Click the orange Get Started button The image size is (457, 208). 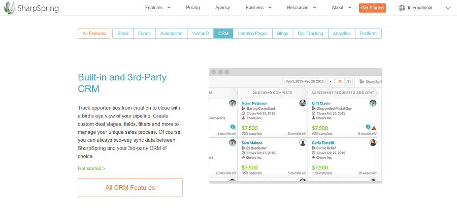pyautogui.click(x=372, y=8)
